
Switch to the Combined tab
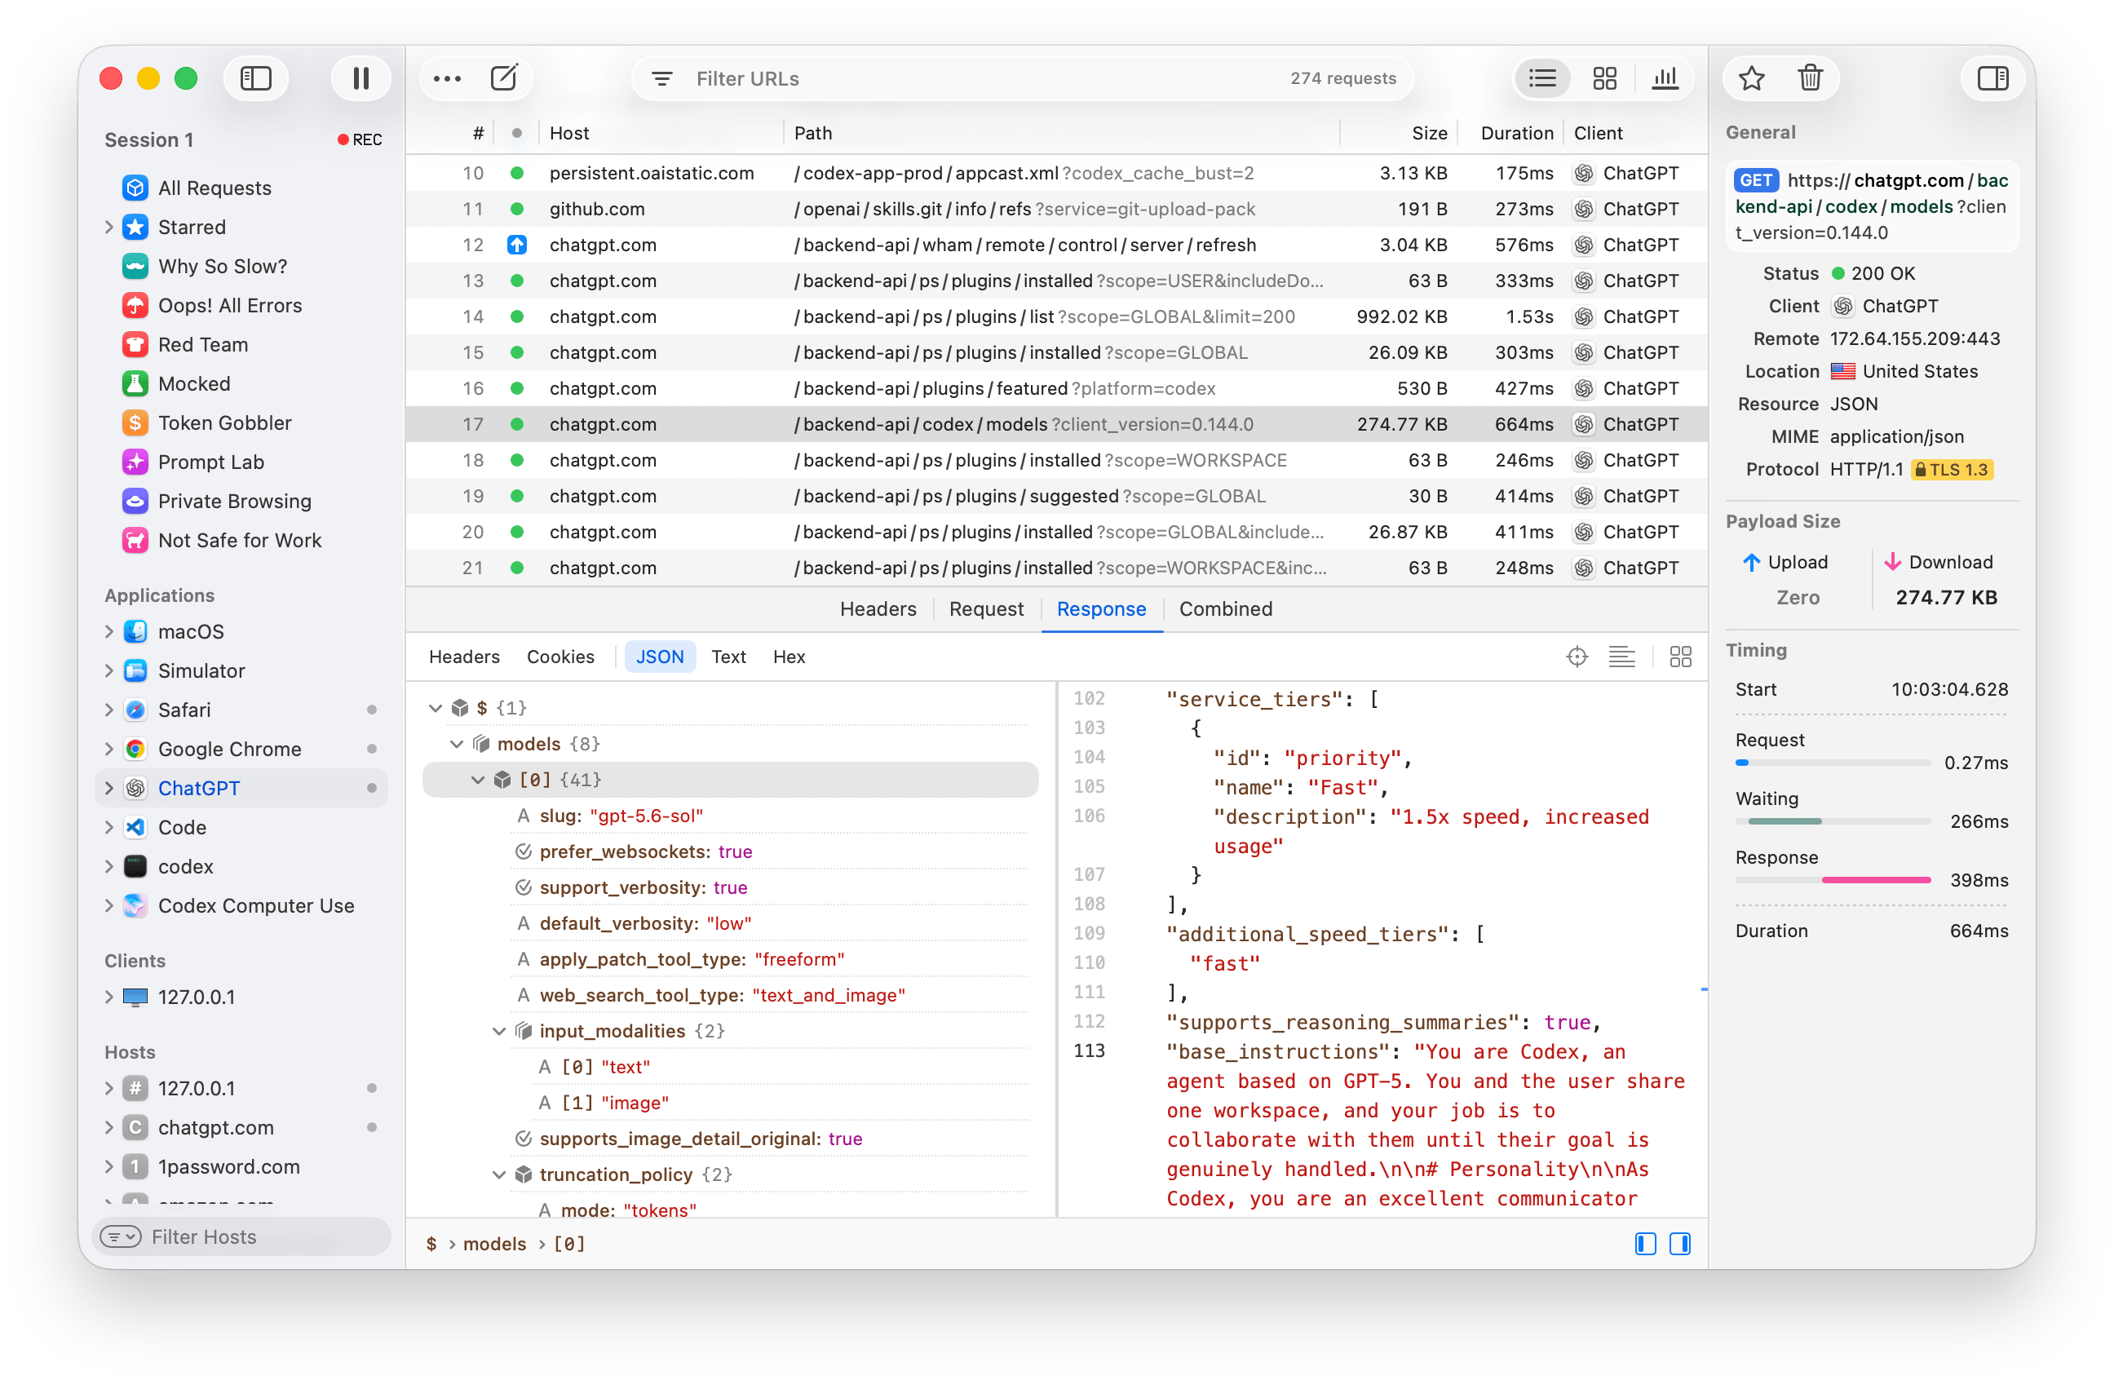point(1225,608)
